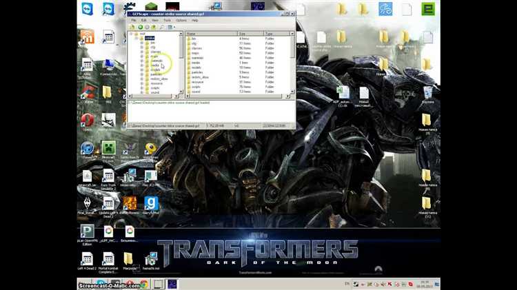517x290 pixels.
Task: Expand the materials folder in the tree
Action: tap(142, 61)
